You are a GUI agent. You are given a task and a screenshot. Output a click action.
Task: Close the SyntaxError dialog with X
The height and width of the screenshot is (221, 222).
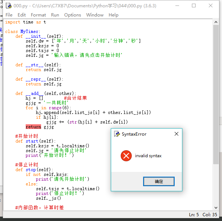click(x=176, y=134)
